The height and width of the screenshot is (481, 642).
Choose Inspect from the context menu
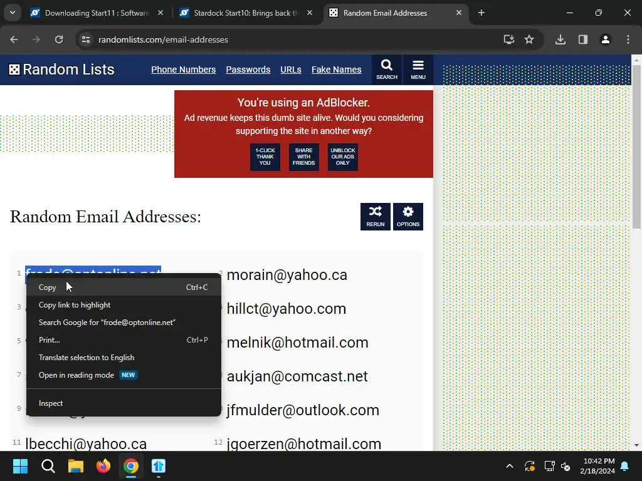click(x=124, y=403)
